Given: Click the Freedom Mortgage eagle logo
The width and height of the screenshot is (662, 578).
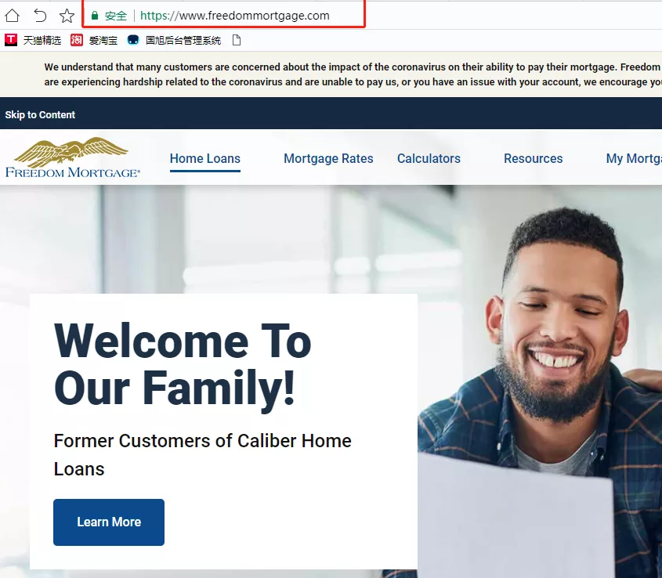Looking at the screenshot, I should coord(73,157).
